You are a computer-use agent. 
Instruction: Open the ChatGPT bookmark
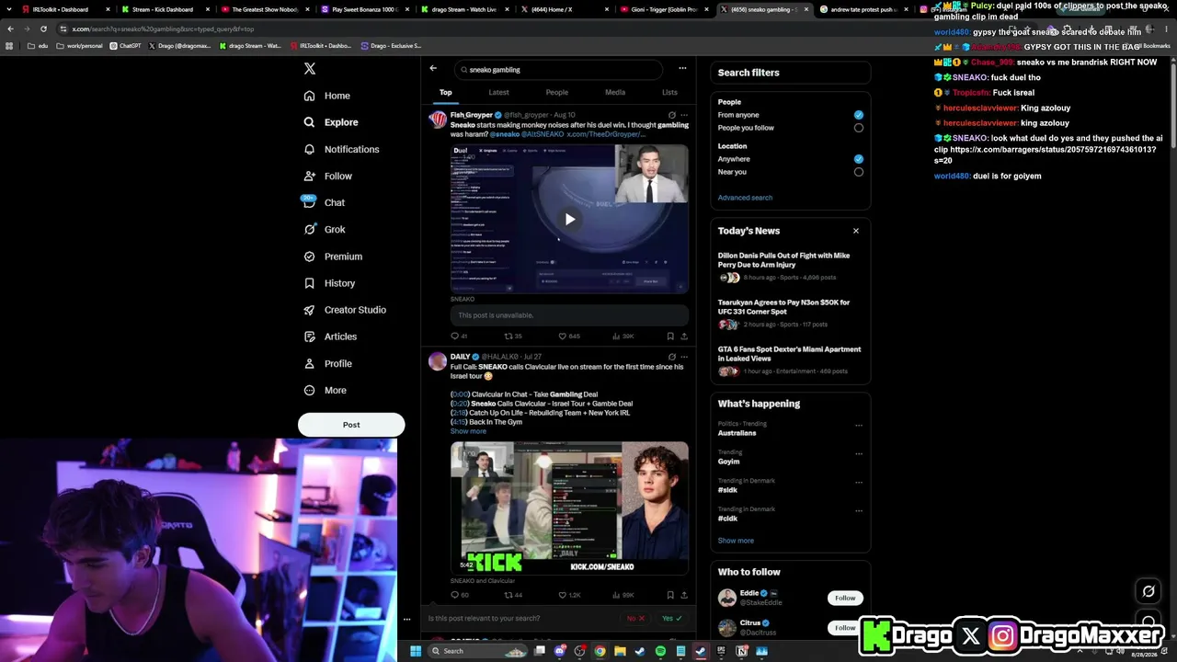[125, 46]
